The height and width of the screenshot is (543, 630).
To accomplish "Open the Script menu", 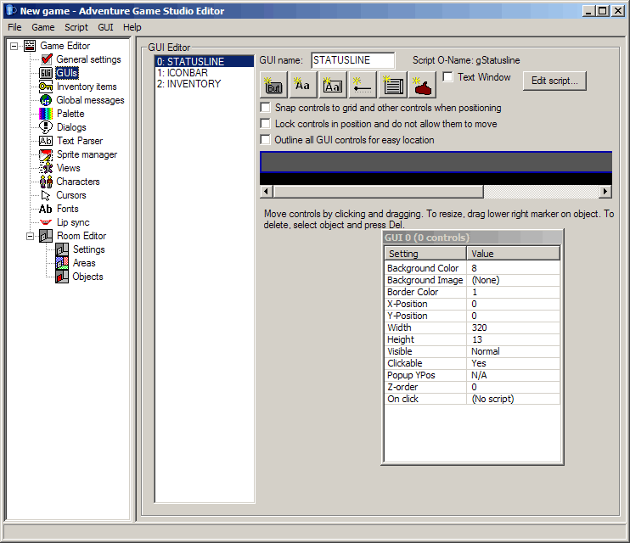I will point(76,27).
